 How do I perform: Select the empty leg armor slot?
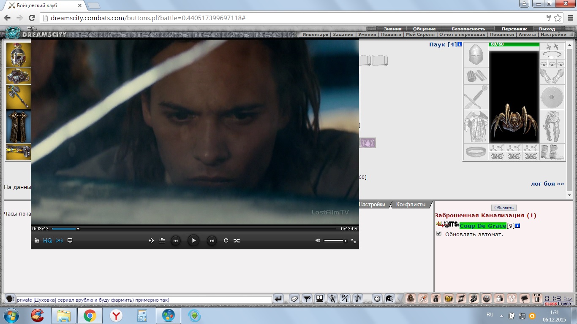pos(552,127)
